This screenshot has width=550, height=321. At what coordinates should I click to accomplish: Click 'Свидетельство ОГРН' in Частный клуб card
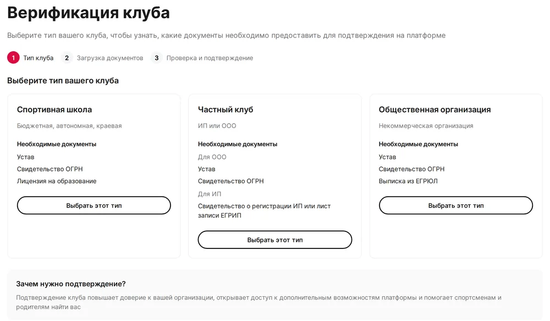point(231,181)
